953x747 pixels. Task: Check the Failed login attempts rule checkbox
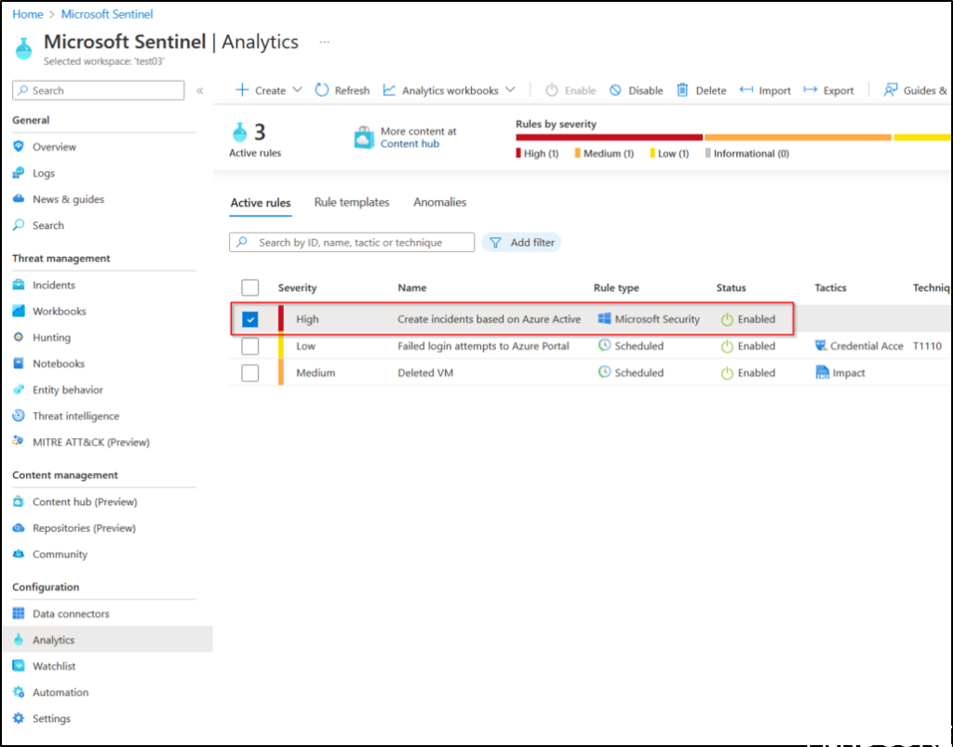249,346
